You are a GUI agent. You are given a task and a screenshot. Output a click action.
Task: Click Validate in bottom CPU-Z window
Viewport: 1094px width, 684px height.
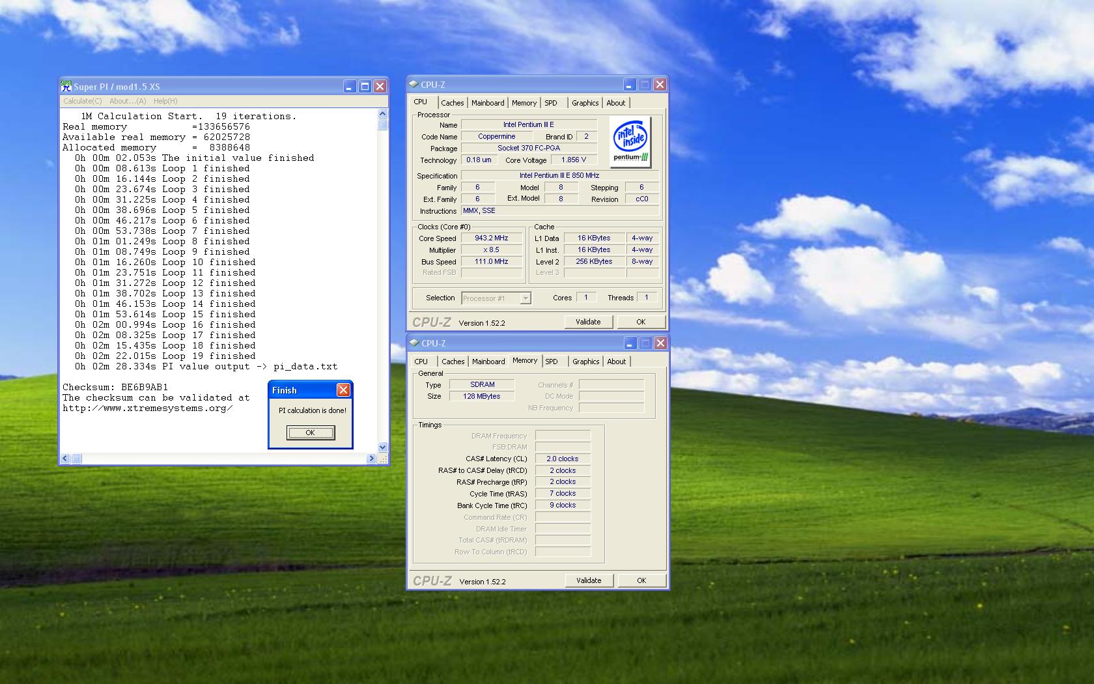click(589, 580)
